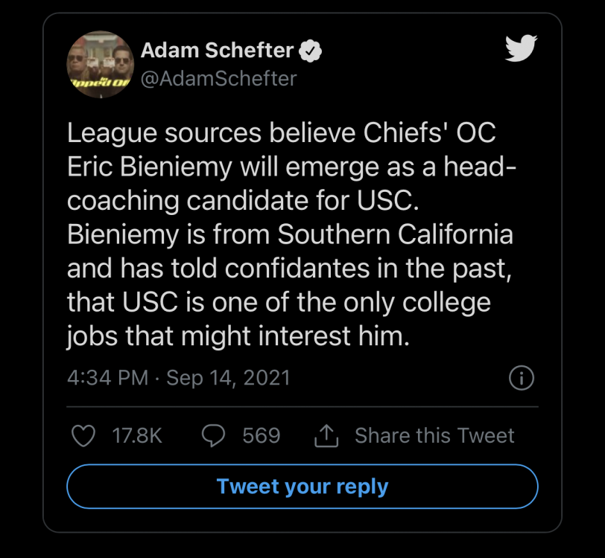Click the verified badge beside Adam Schefter

coord(311,51)
